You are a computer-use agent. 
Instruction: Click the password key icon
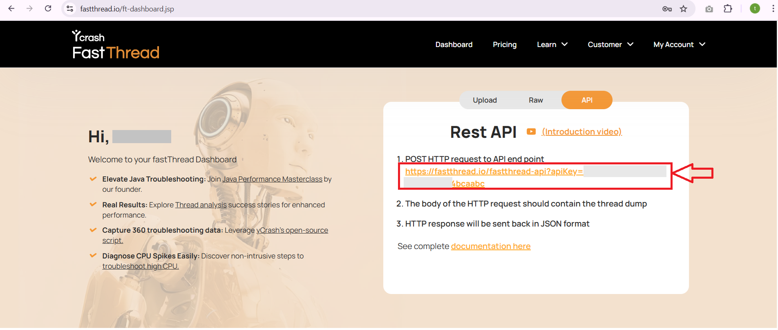pos(667,9)
